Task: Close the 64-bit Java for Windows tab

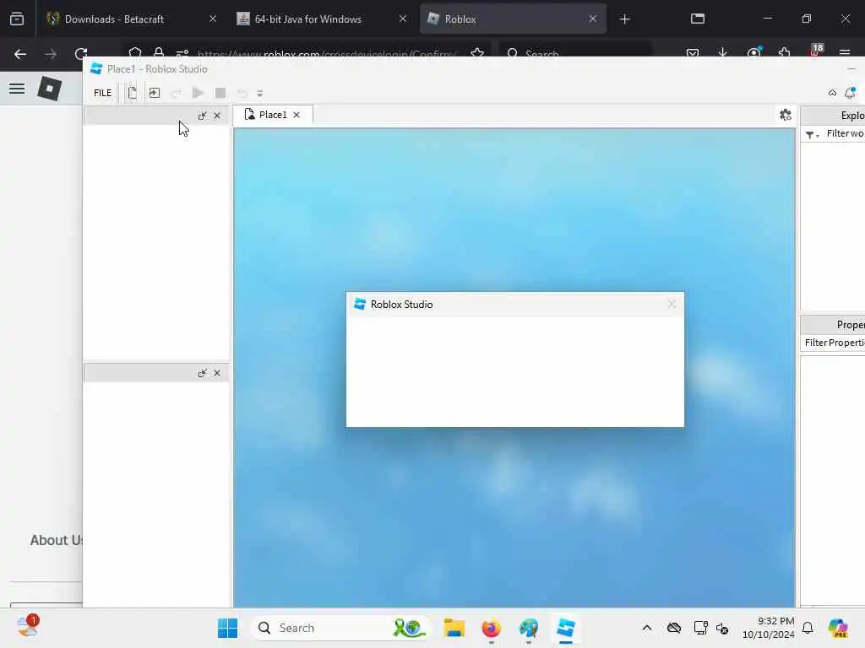Action: pyautogui.click(x=403, y=19)
